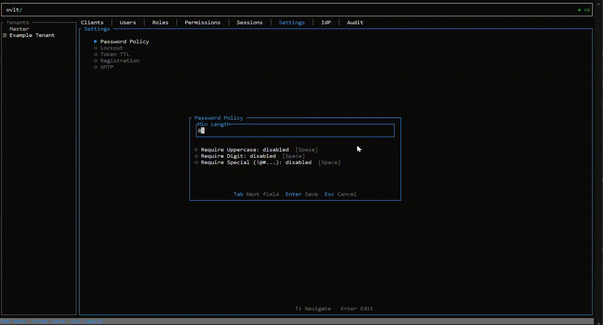Screen dimensions: 603x325
Task: Focus the Min Length input field
Action: (295, 131)
